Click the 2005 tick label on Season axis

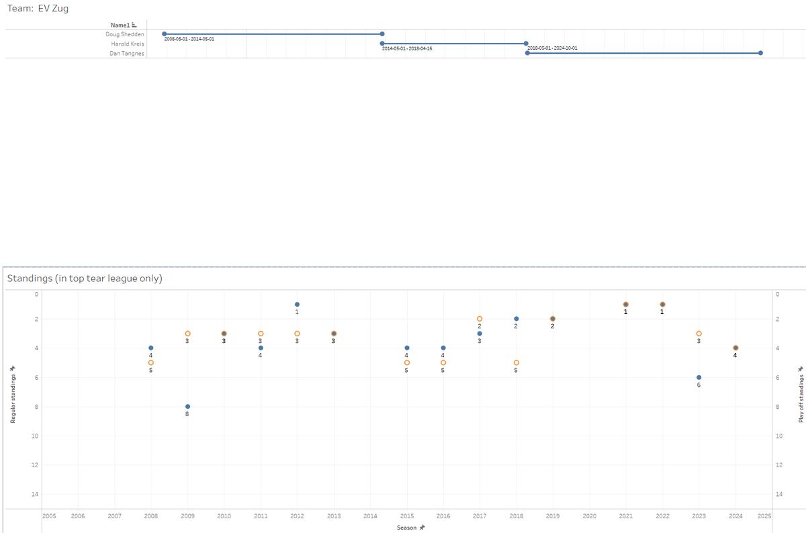49,516
